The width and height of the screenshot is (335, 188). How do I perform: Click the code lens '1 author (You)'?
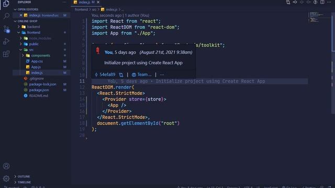coord(137,15)
